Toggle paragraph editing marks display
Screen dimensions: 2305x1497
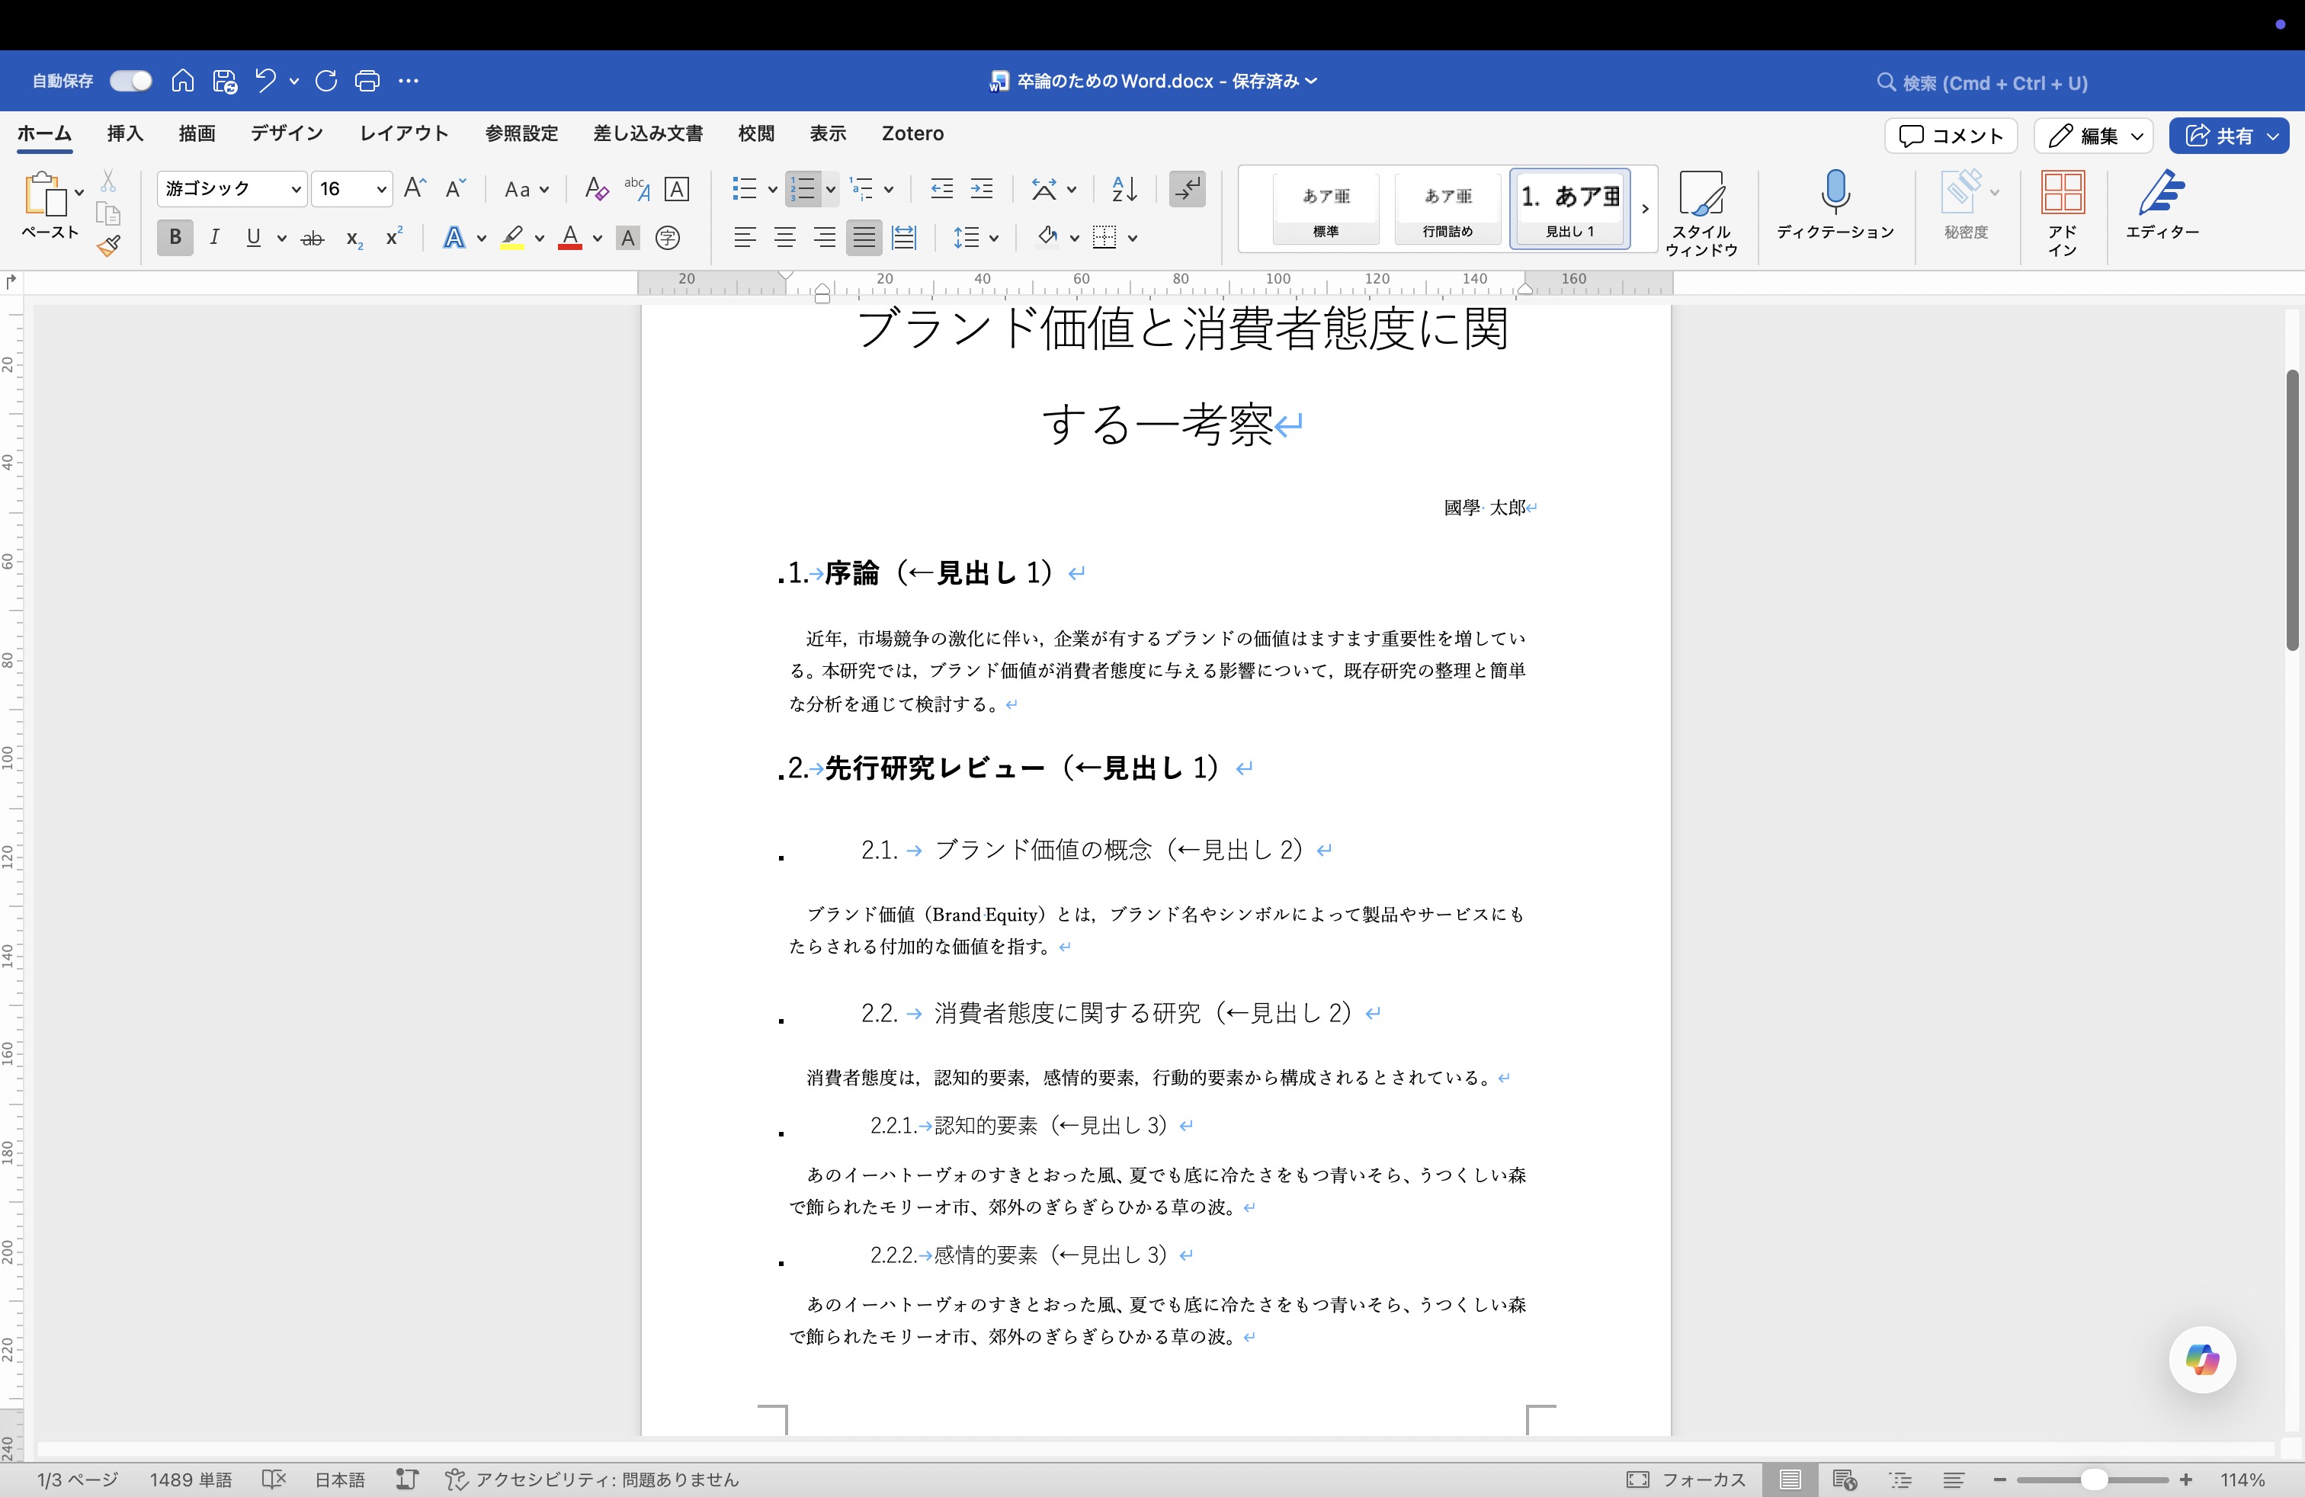pos(1188,189)
